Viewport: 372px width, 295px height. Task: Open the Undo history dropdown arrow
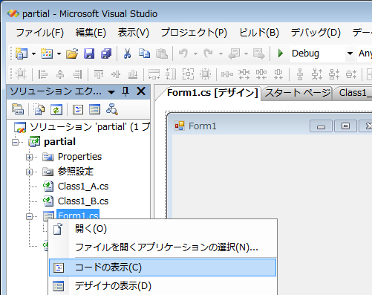tap(195, 54)
